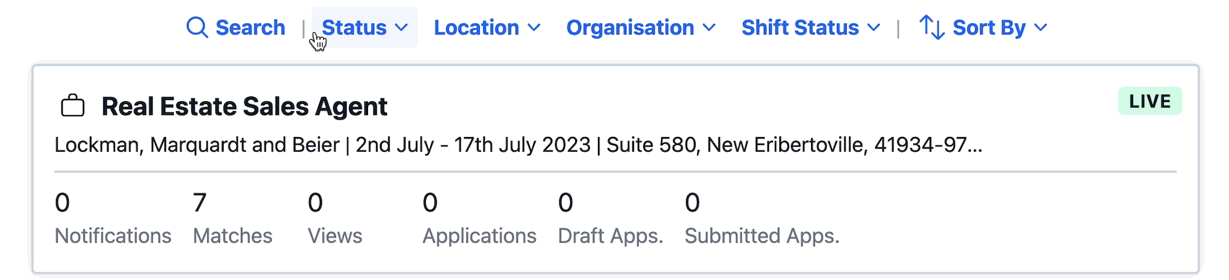Open the Sort By options
The width and height of the screenshot is (1229, 280).
point(989,28)
